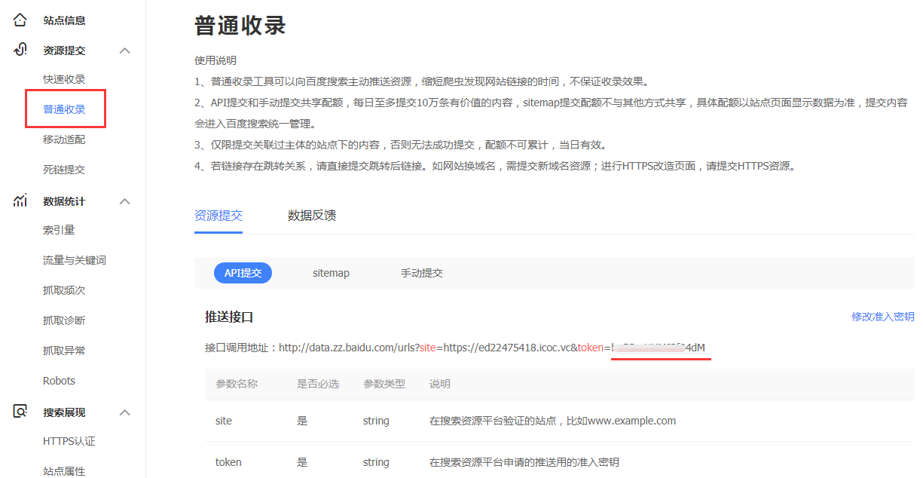923x478 pixels.
Task: Click the 是否必选 column header
Action: (x=318, y=384)
